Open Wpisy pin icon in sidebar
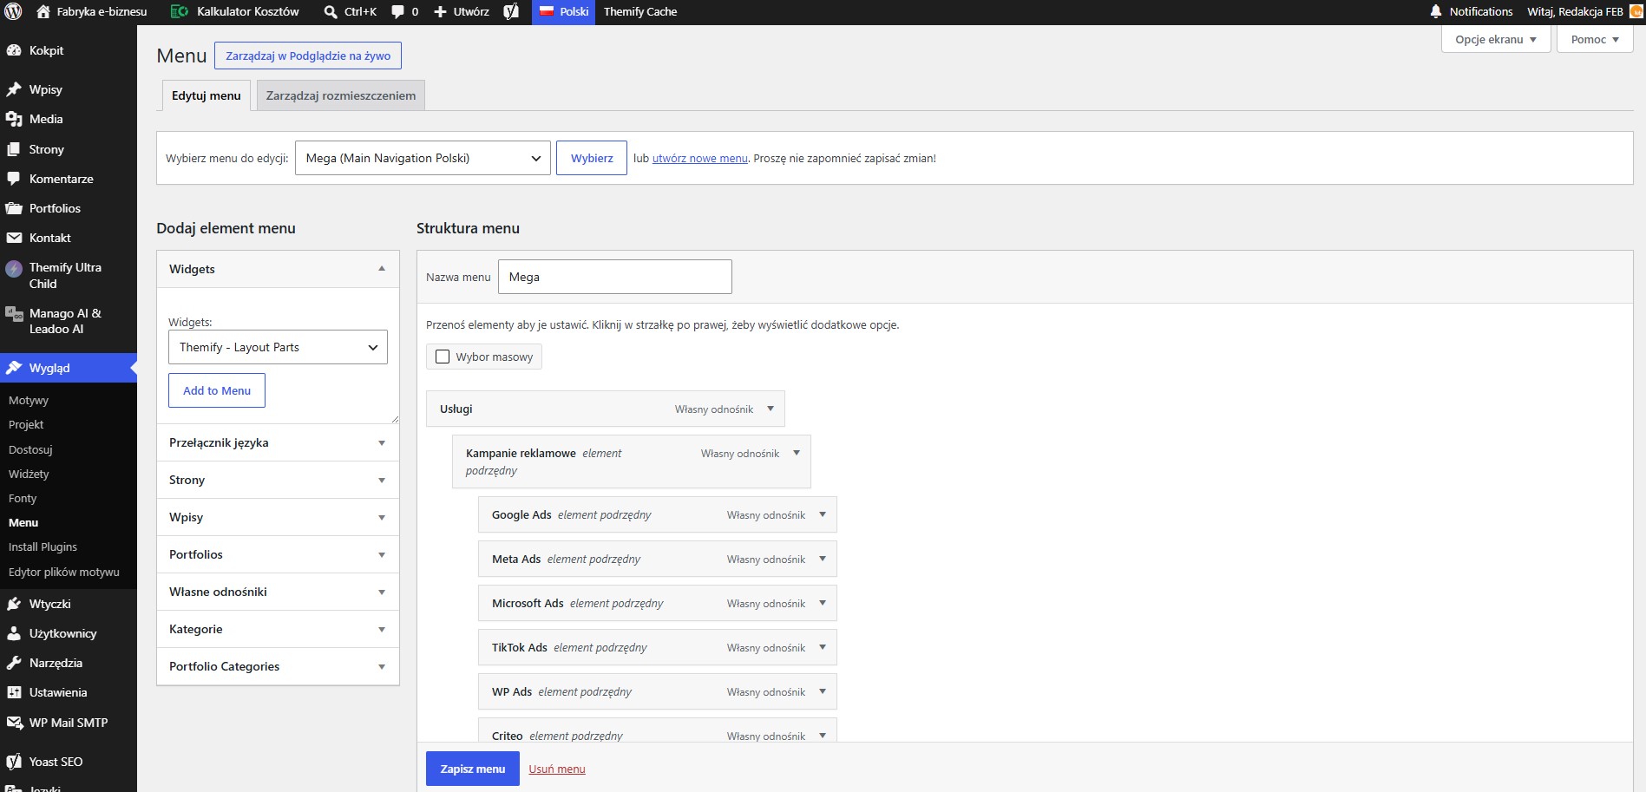Screen dimensions: 1646x792 [x=14, y=89]
